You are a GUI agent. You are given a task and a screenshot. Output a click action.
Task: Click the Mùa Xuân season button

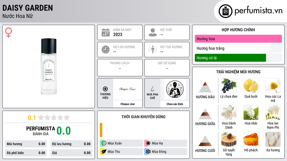[121, 143]
